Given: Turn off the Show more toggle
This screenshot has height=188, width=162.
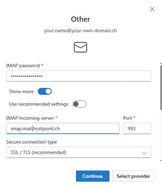Looking at the screenshot, I should pos(45,91).
